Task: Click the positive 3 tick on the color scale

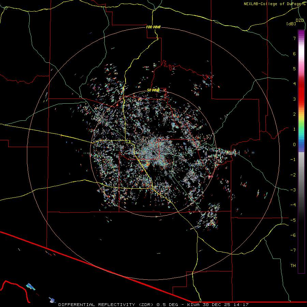Action: 294,99
